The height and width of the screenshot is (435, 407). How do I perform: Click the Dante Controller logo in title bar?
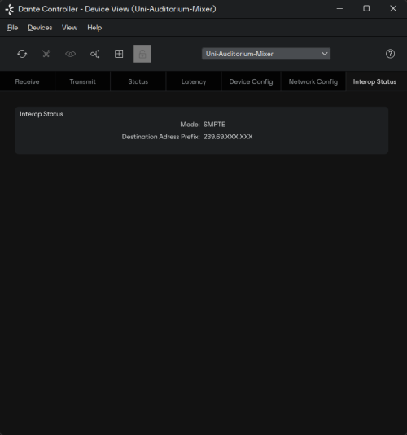tap(10, 9)
